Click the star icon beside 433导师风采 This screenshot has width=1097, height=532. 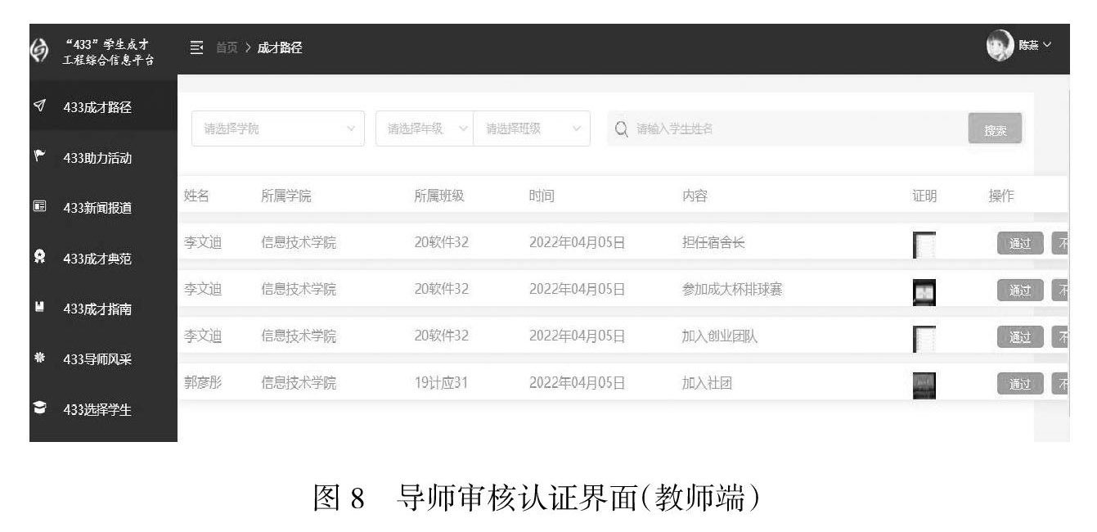click(x=39, y=358)
